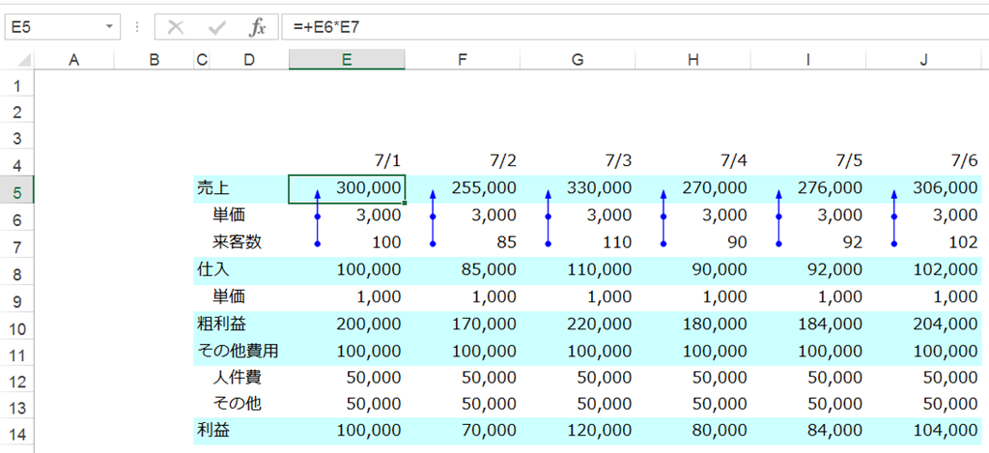Click the blue tracer arrow in cell F6

[x=433, y=216]
